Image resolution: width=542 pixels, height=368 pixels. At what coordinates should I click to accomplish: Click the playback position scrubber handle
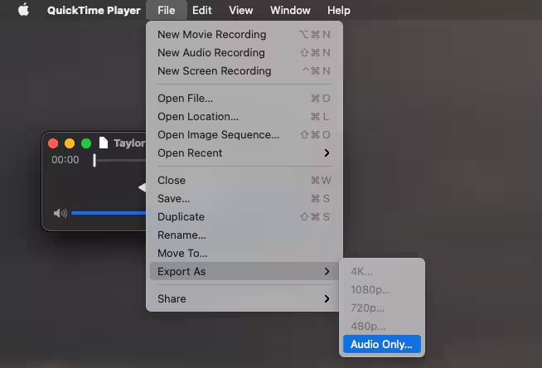[x=94, y=160]
